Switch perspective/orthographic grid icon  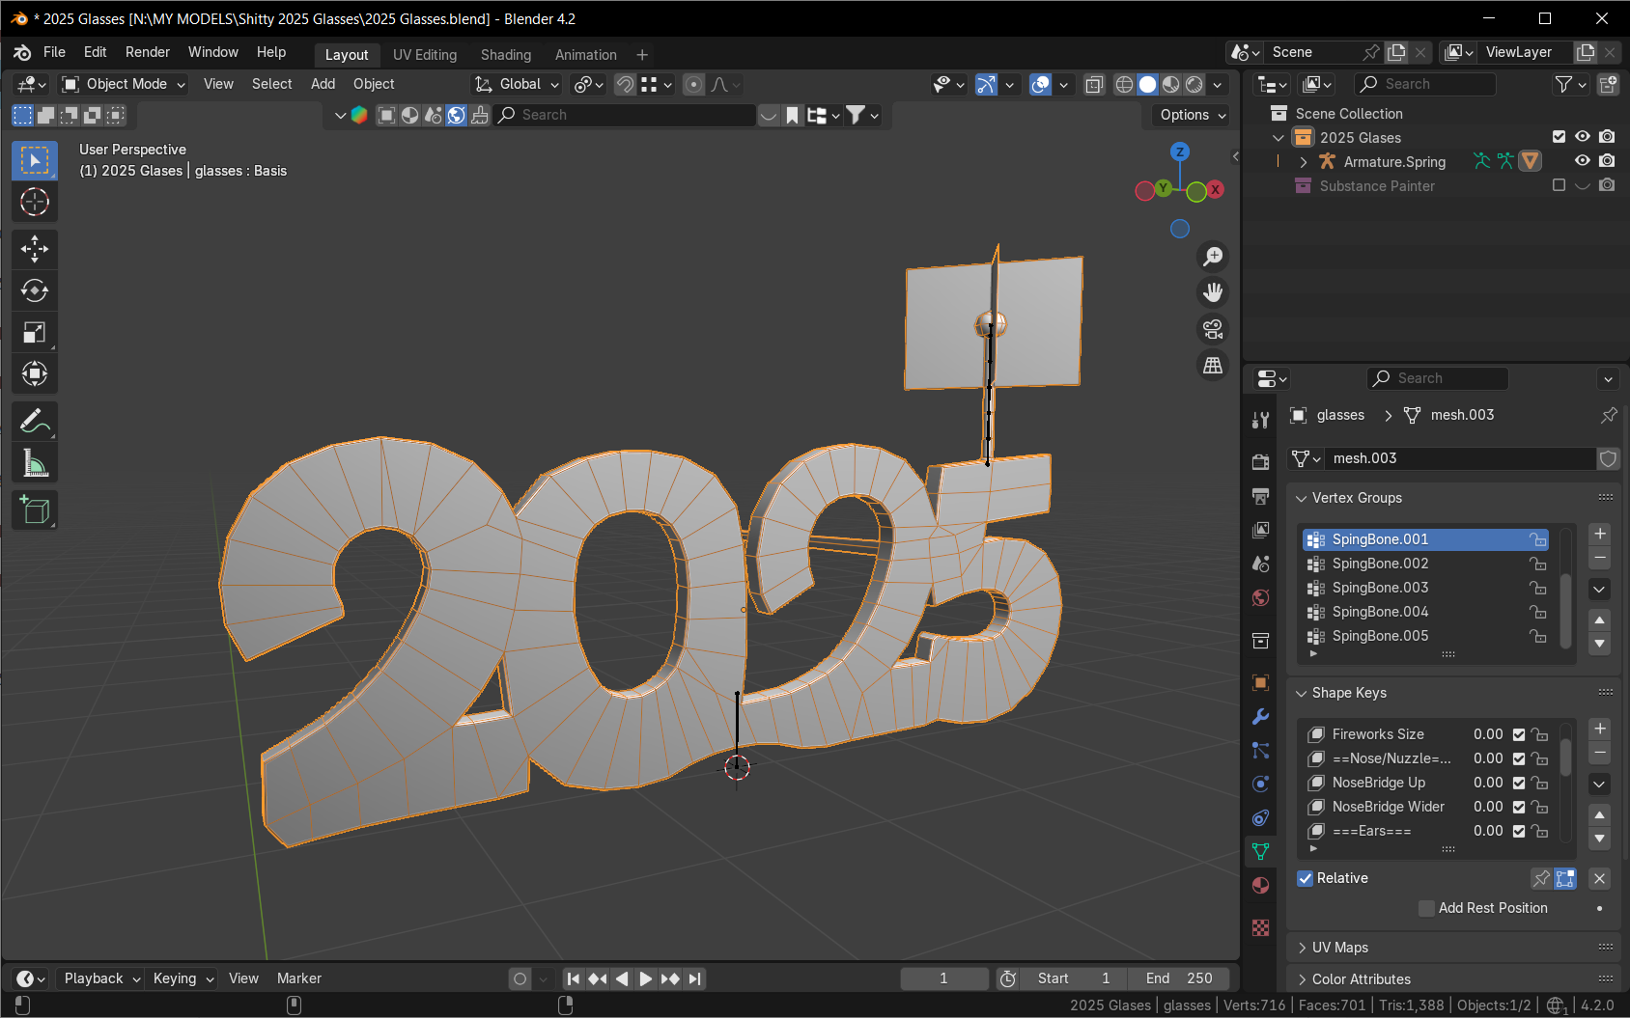point(1213,366)
